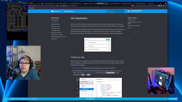Click the extensions icon in browser toolbar

click(161, 6)
